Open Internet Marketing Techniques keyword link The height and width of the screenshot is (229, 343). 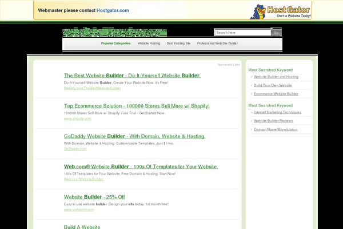point(277,112)
